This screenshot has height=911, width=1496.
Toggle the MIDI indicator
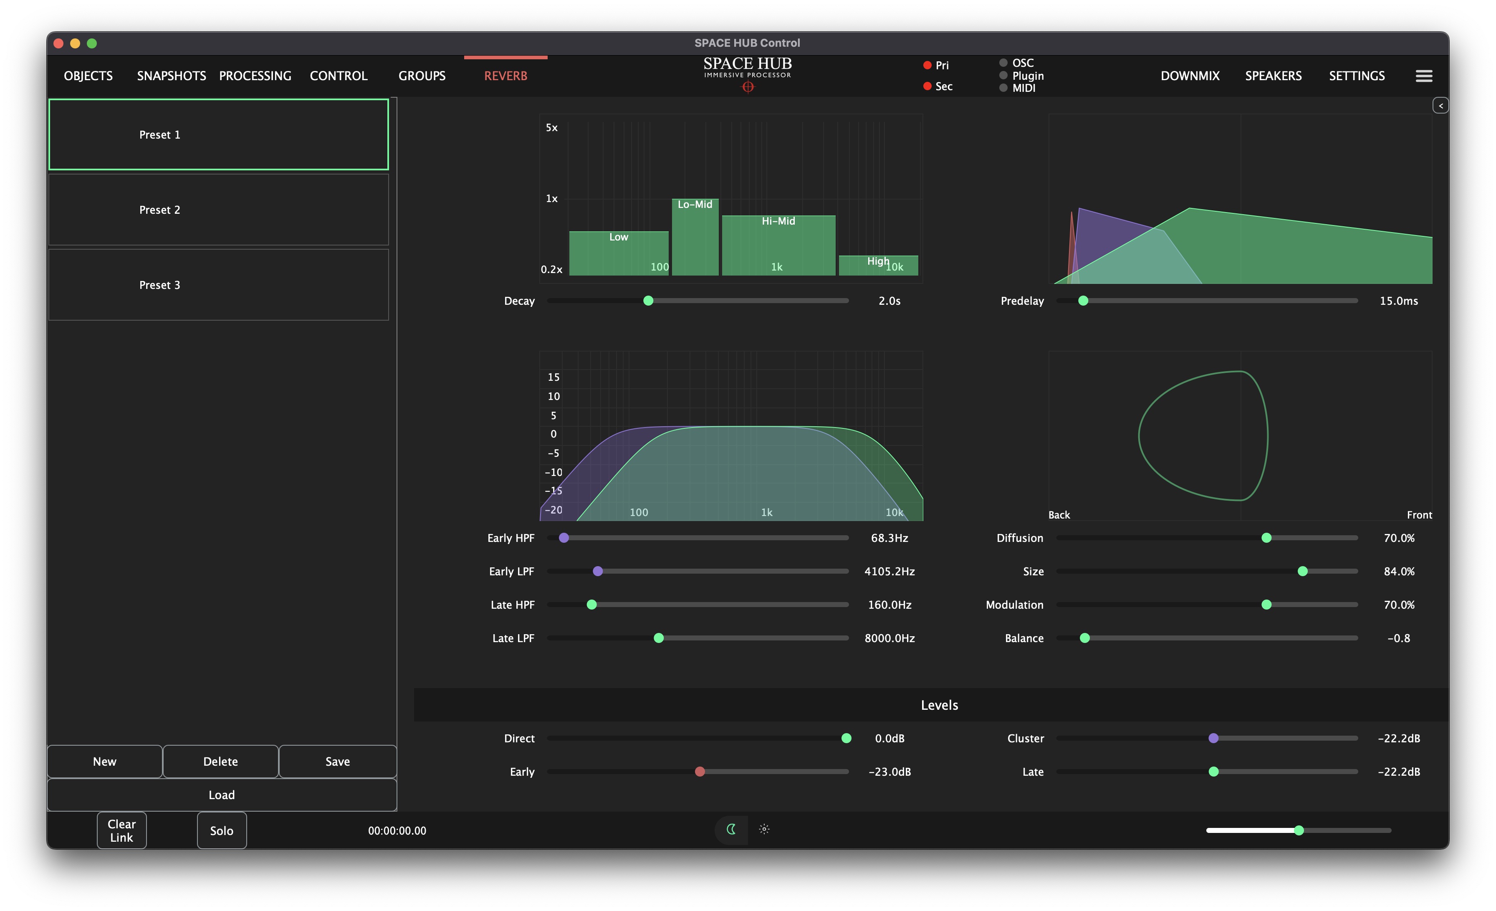click(1003, 88)
